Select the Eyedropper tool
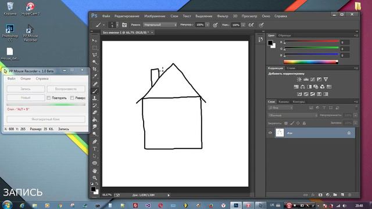Viewport: 372px width, 209px height. pyautogui.click(x=95, y=76)
